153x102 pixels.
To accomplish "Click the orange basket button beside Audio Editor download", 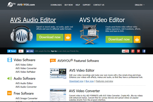I will [x=68, y=37].
